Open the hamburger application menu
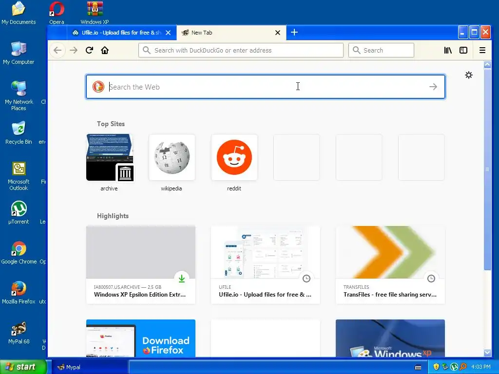The height and width of the screenshot is (374, 499). [x=482, y=50]
